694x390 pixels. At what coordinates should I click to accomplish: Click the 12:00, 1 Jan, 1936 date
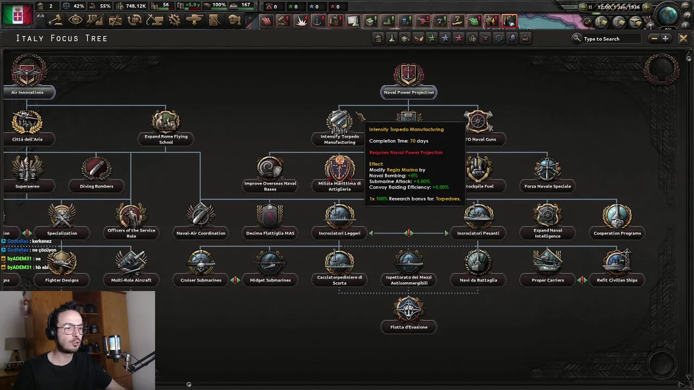(x=618, y=7)
